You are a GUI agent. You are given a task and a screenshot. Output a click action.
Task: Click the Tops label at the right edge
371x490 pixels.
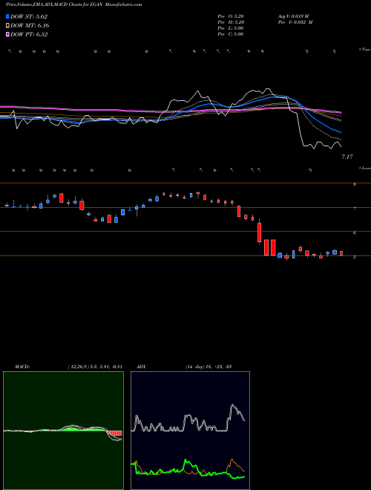click(364, 50)
